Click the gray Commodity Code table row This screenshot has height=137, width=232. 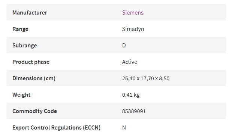[x=116, y=111]
